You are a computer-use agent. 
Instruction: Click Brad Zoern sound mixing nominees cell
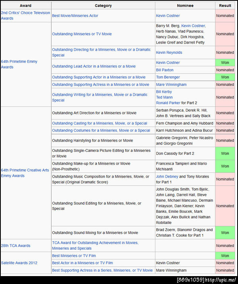click(185, 233)
